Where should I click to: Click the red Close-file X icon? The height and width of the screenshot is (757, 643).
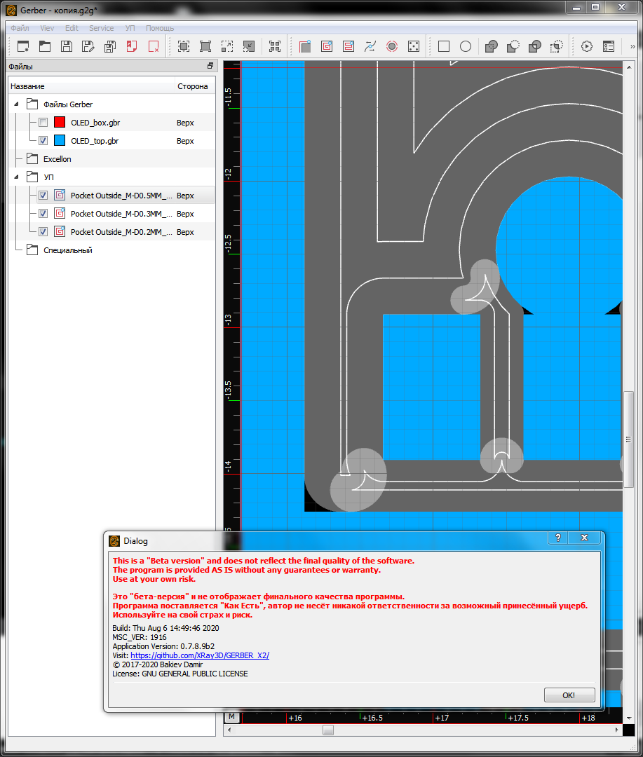(154, 46)
